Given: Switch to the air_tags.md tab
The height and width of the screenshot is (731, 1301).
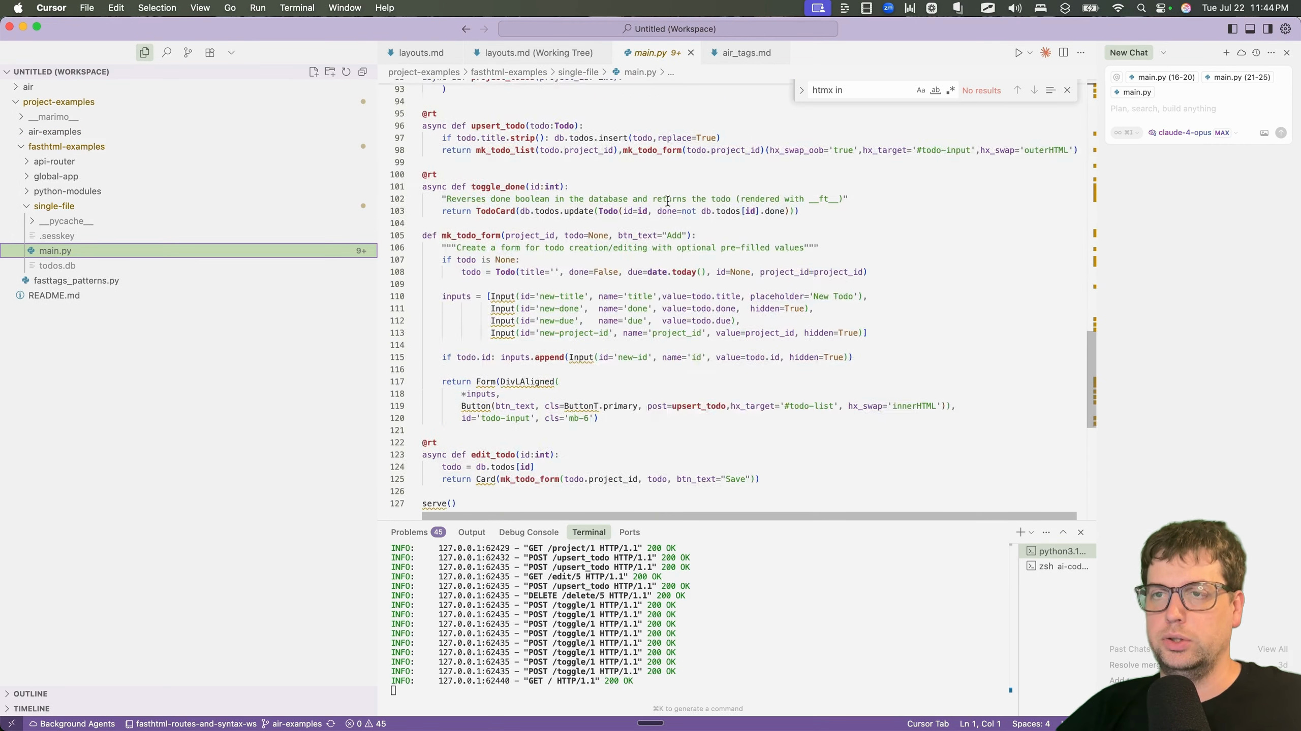Looking at the screenshot, I should click(746, 53).
